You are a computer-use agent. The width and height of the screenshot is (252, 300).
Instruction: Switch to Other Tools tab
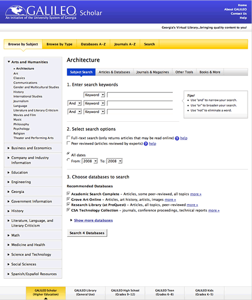(x=184, y=72)
